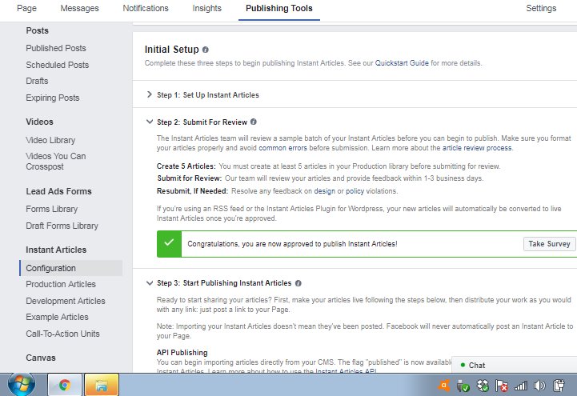
Task: Click the Canvas section heading
Action: (41, 358)
